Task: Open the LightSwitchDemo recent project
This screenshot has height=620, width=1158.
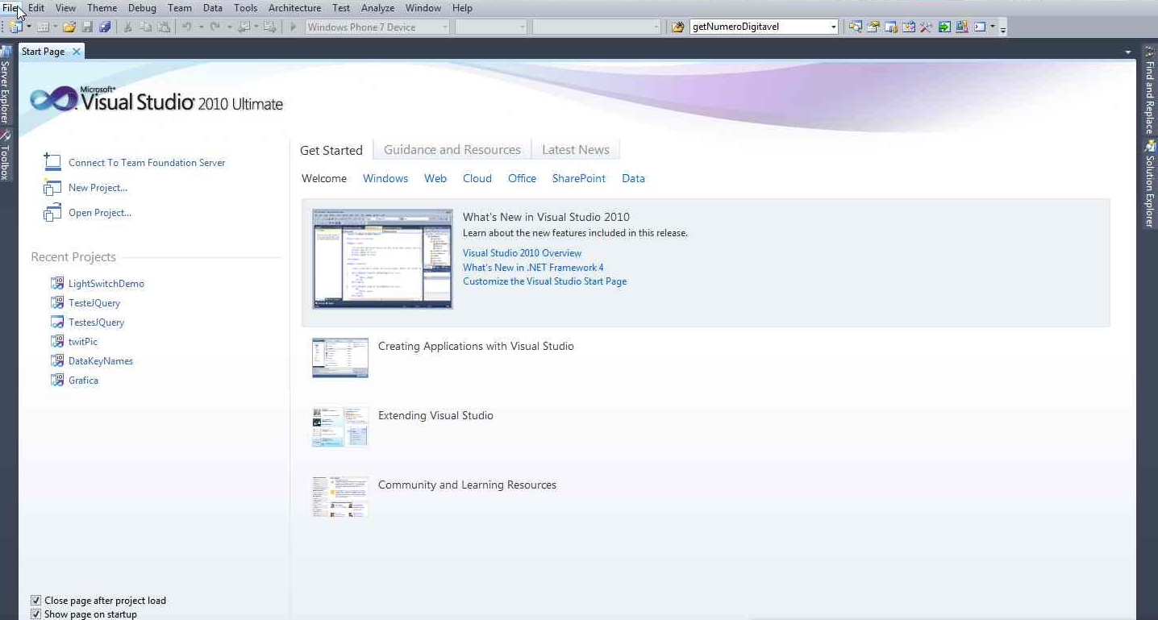Action: (106, 284)
